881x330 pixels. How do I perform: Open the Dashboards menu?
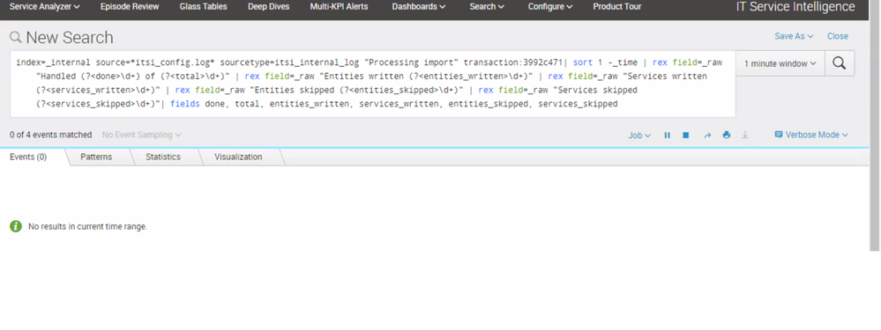pyautogui.click(x=419, y=7)
